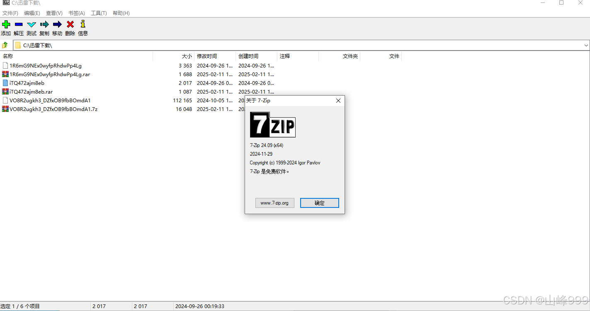Screen dimensions: 590x311
Task: Select file name 1R6mG9NEx0wyfpRhdwPp4Lg
Action: 46,65
